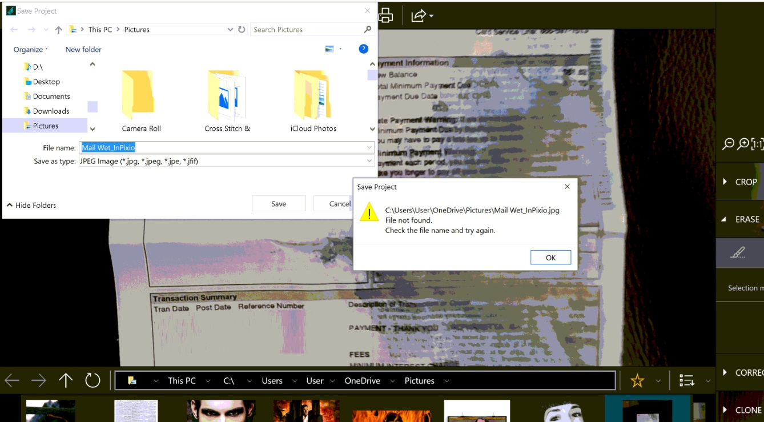Click the Save button

(279, 204)
